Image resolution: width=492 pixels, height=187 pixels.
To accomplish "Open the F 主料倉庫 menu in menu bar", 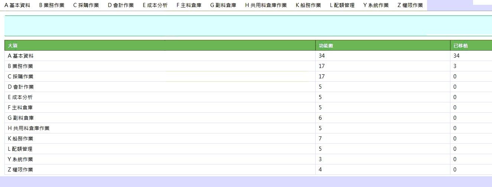I will pyautogui.click(x=189, y=5).
